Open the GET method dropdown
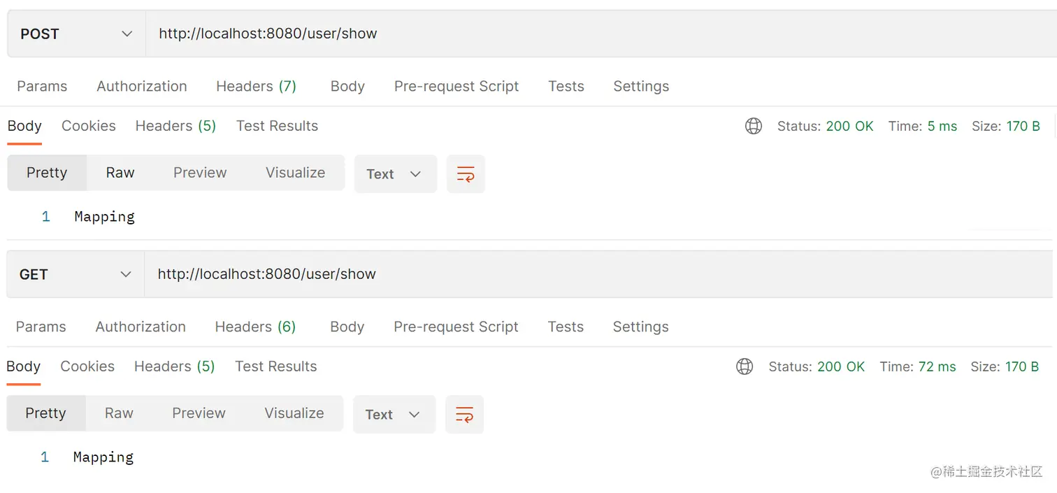The image size is (1057, 493). 75,274
